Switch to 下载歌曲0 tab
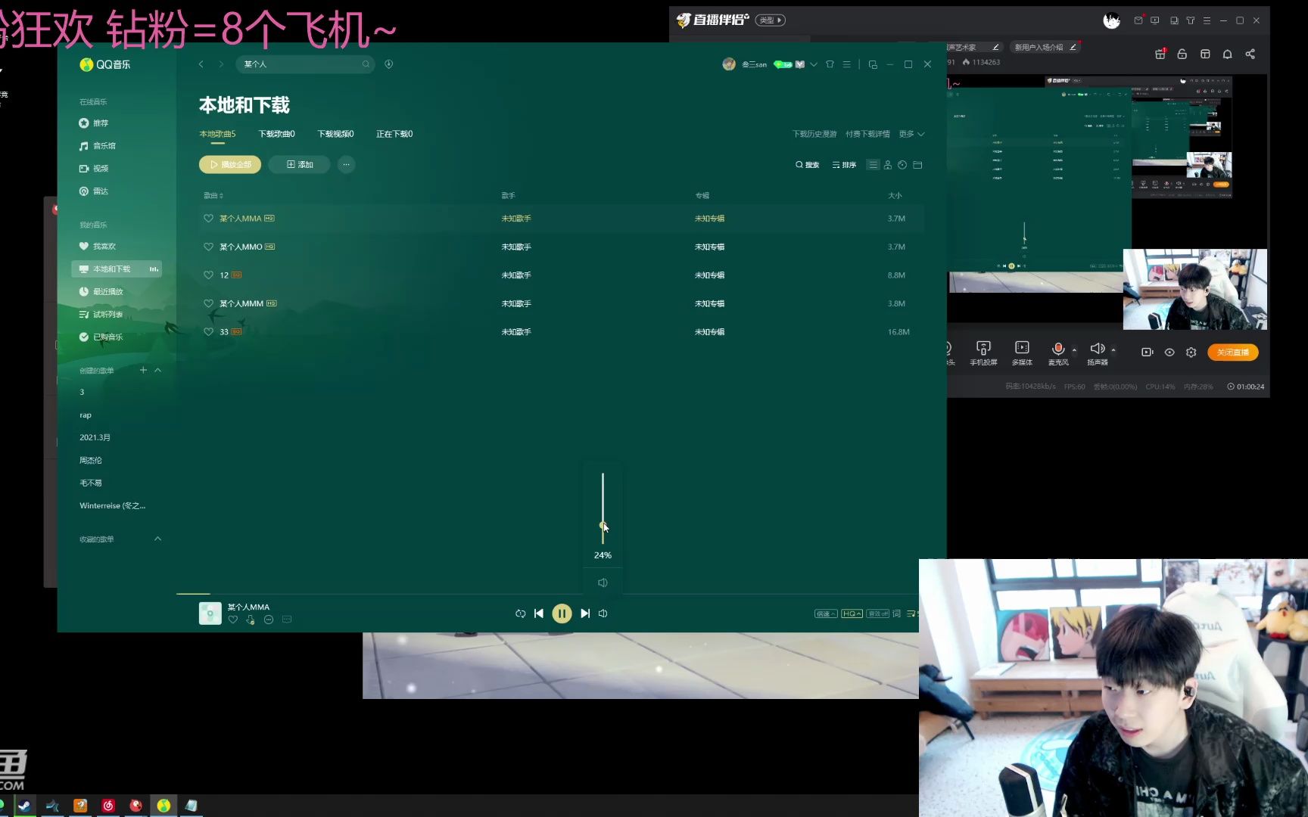 click(276, 134)
